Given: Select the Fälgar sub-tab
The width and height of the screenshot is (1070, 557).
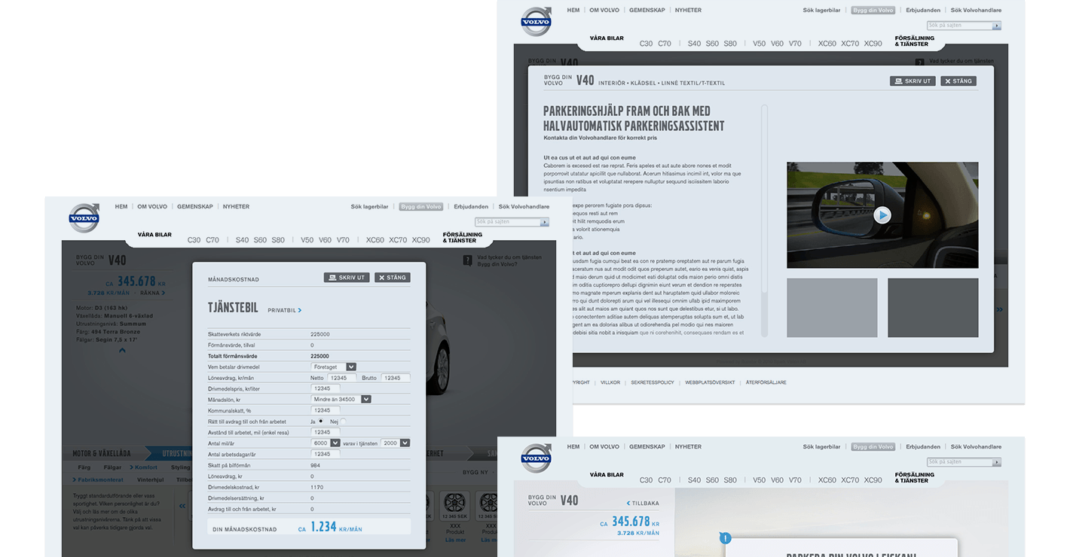Looking at the screenshot, I should point(112,467).
